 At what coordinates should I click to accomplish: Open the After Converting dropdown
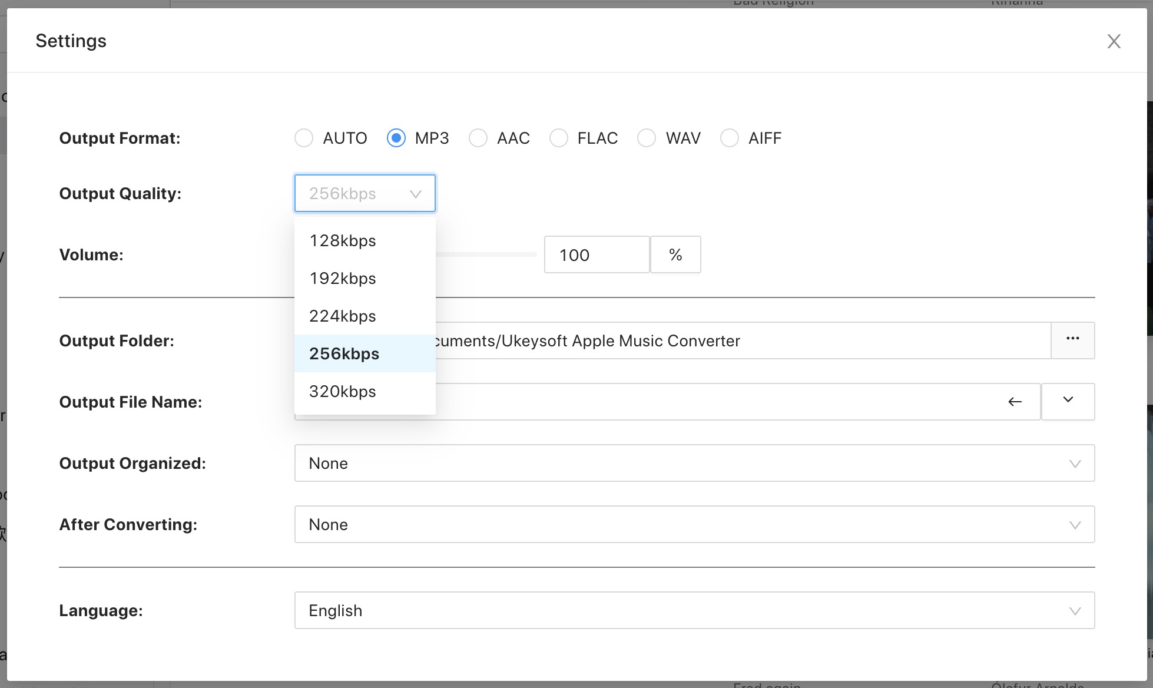click(x=694, y=524)
